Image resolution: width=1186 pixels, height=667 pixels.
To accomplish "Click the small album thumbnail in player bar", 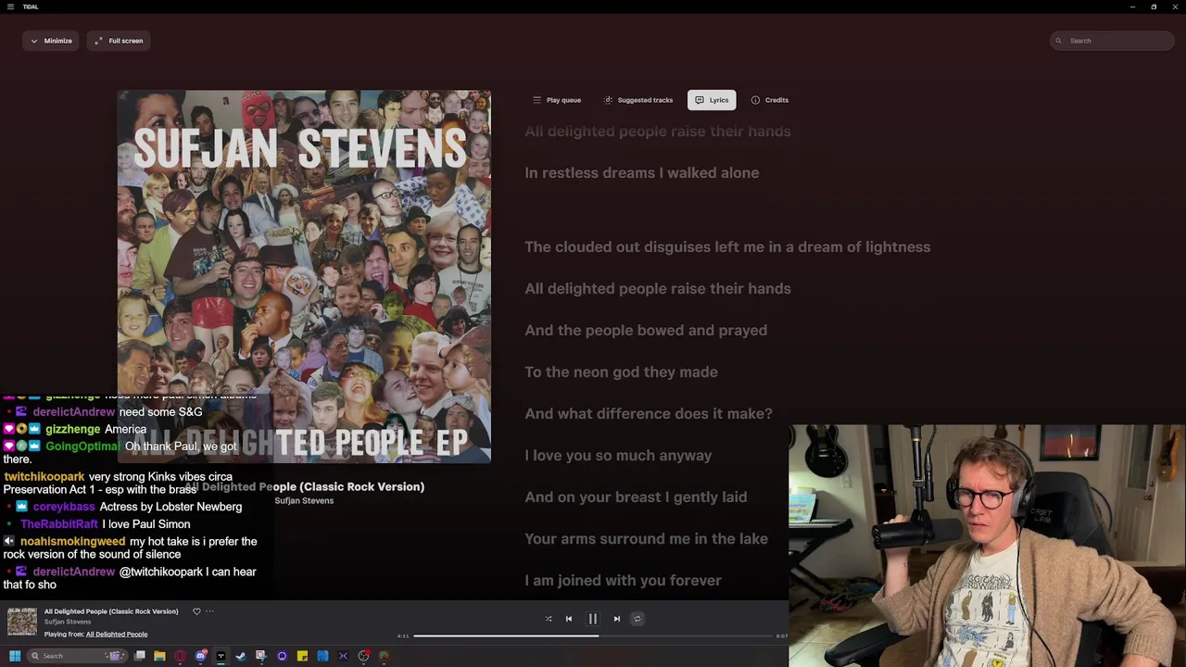I will click(22, 623).
